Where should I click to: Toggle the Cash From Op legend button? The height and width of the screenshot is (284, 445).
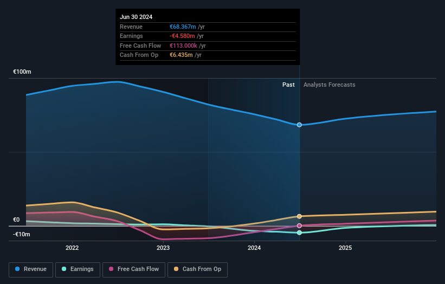click(x=197, y=269)
